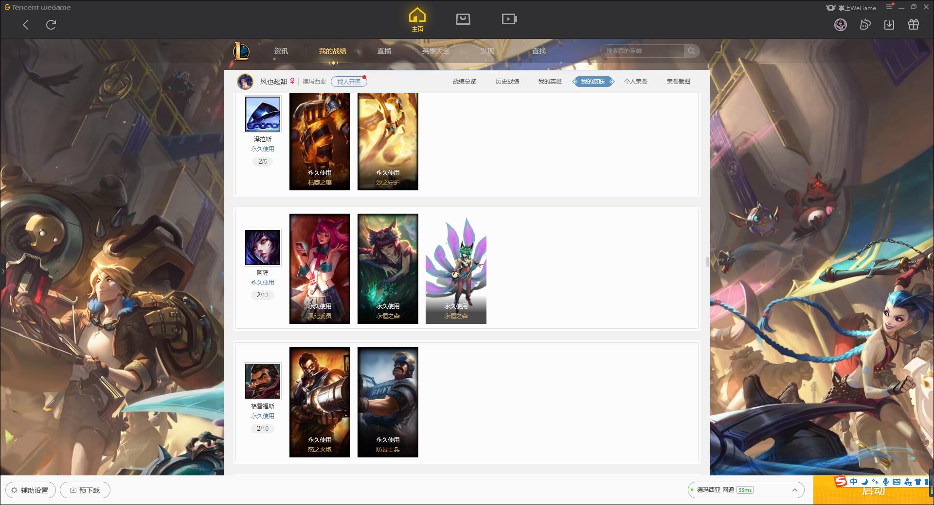Open the 沙之守护 skin card
934x505 pixels.
(388, 141)
